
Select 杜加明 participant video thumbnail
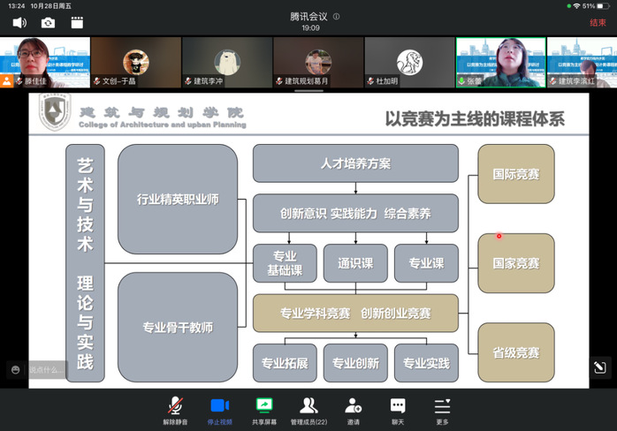coord(409,62)
